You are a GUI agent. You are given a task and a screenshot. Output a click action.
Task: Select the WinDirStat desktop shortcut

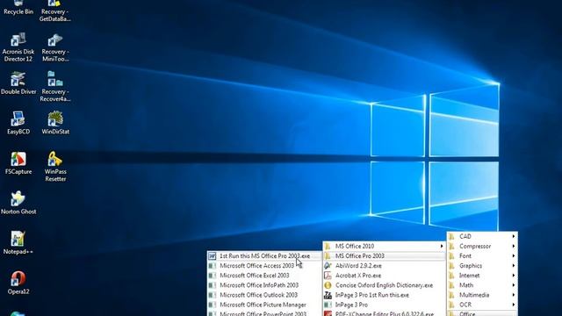[x=55, y=123]
